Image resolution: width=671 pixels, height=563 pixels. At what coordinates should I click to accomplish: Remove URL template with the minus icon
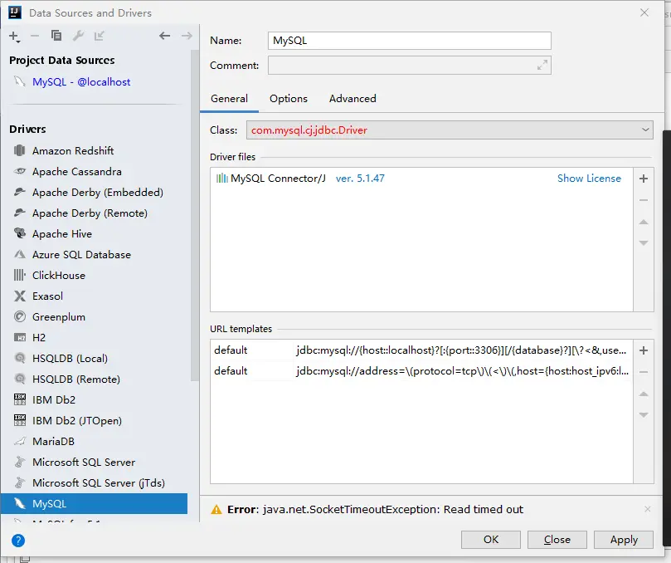(x=644, y=372)
